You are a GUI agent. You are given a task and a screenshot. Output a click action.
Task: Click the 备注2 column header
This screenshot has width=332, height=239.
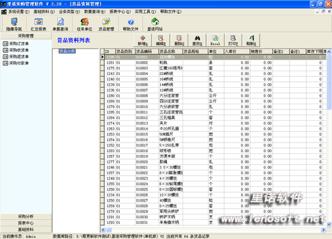(281, 51)
